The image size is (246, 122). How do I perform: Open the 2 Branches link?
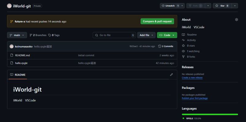[x=38, y=35]
